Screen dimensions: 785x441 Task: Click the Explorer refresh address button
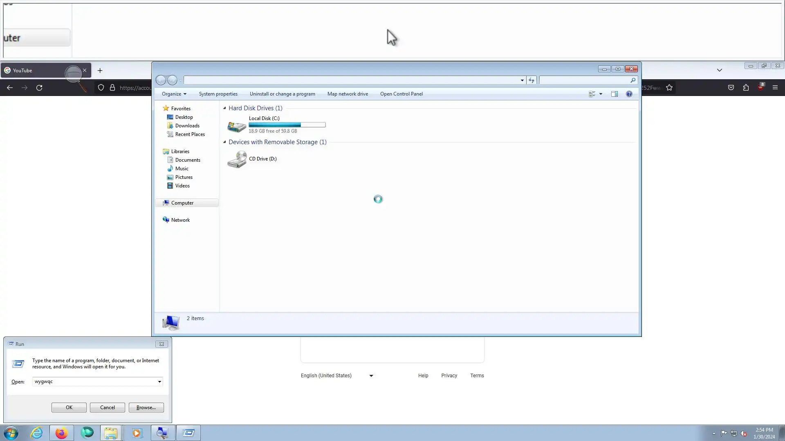tap(531, 80)
